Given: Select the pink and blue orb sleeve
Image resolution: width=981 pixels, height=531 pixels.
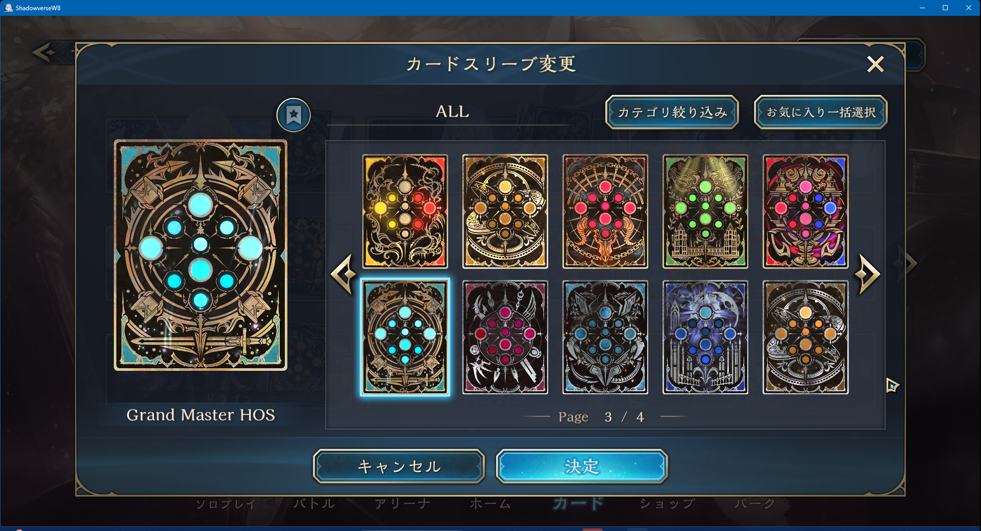Looking at the screenshot, I should point(805,211).
